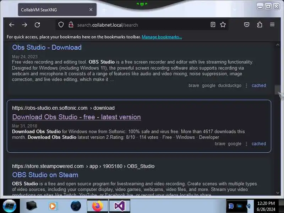This screenshot has height=213, width=284.
Task: Open Firefox application menu
Action: tap(272, 24)
